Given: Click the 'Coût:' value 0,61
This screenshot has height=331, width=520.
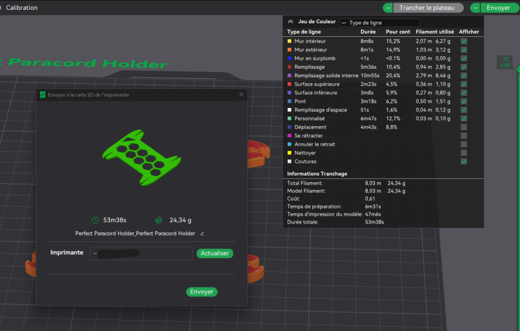Looking at the screenshot, I should [x=370, y=199].
